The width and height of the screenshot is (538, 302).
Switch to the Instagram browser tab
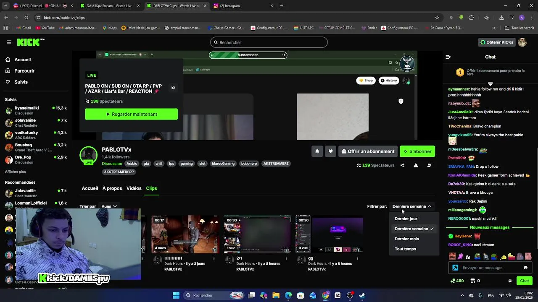point(244,6)
